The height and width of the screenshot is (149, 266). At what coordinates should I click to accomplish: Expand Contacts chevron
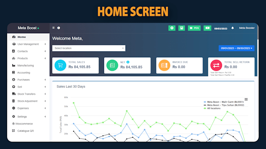[x=45, y=51]
